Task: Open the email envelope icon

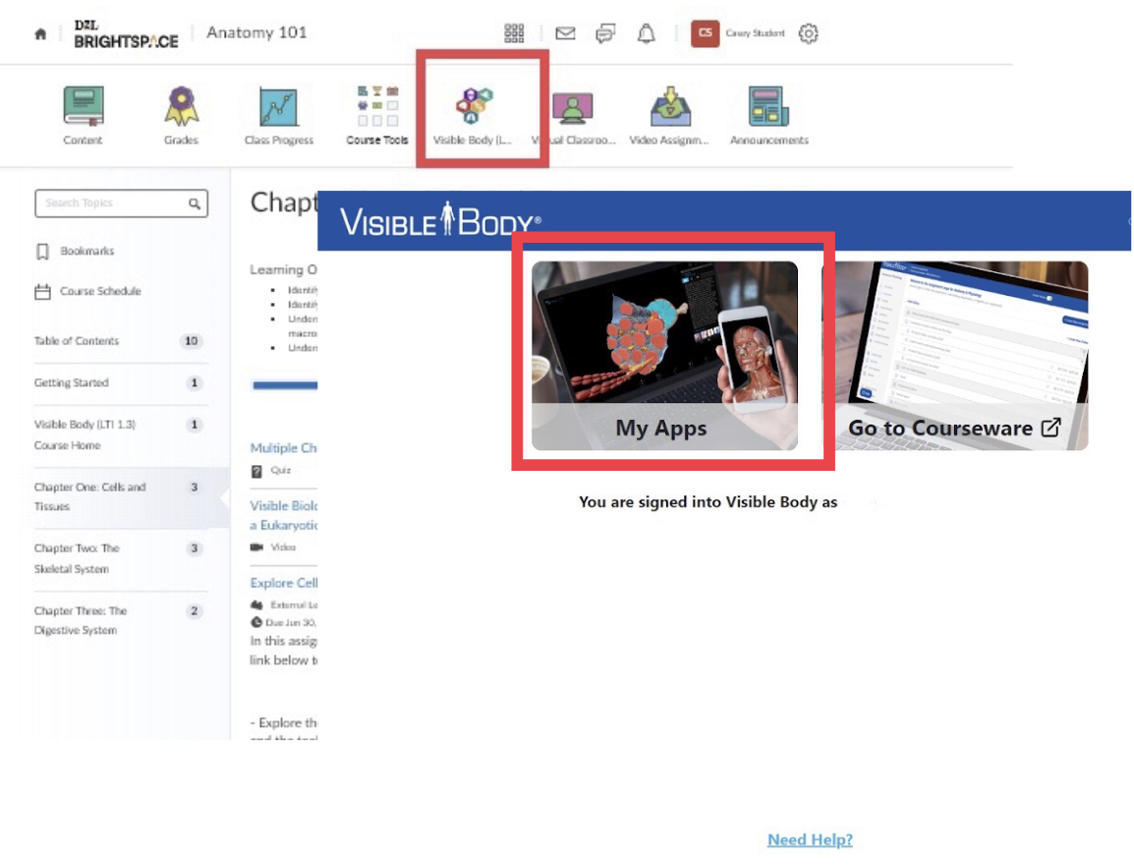Action: coord(566,32)
